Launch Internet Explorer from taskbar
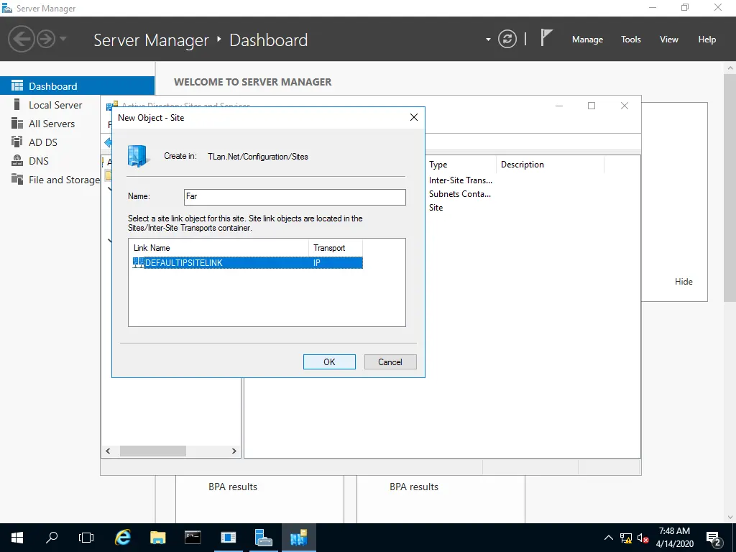Image resolution: width=736 pixels, height=552 pixels. point(122,538)
